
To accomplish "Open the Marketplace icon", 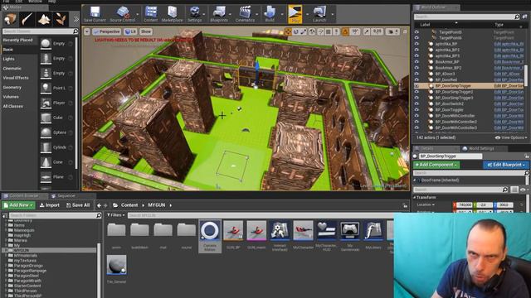I will [172, 14].
